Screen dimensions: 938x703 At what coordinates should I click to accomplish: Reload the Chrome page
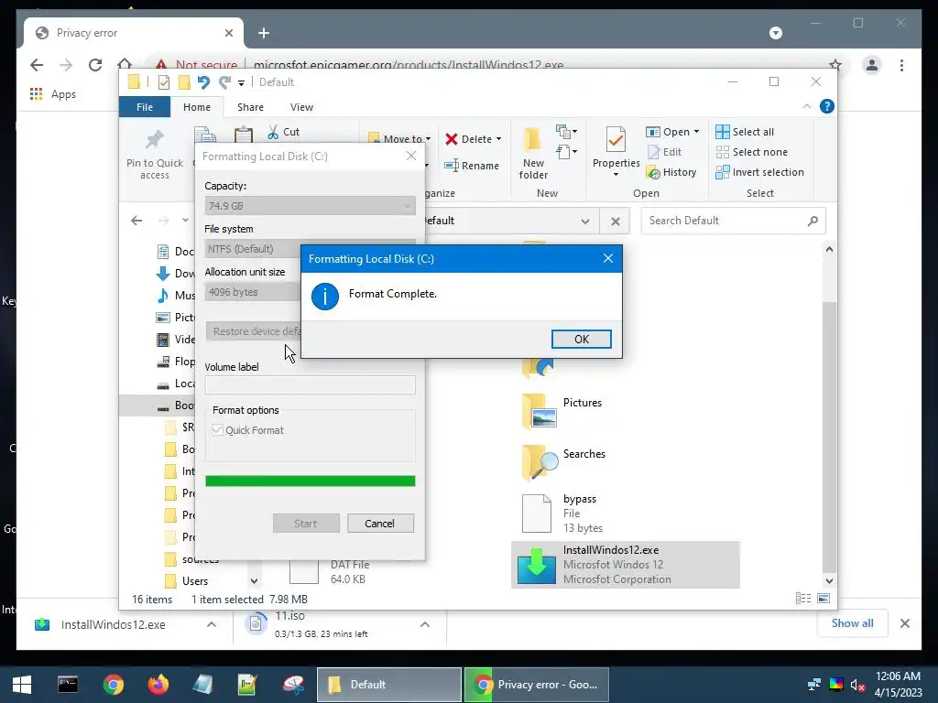[95, 65]
